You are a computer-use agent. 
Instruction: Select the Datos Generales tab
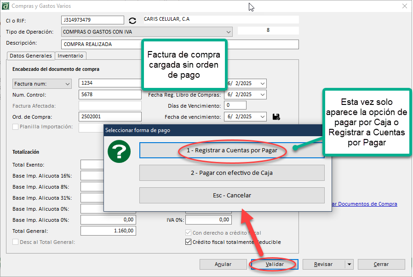[x=30, y=55]
